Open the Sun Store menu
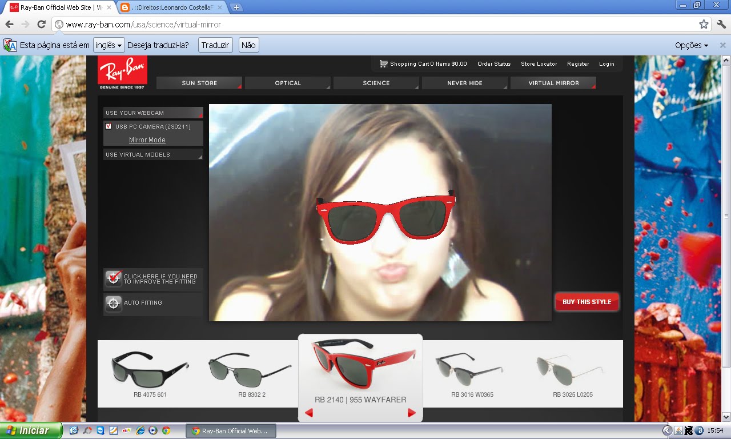 click(199, 83)
